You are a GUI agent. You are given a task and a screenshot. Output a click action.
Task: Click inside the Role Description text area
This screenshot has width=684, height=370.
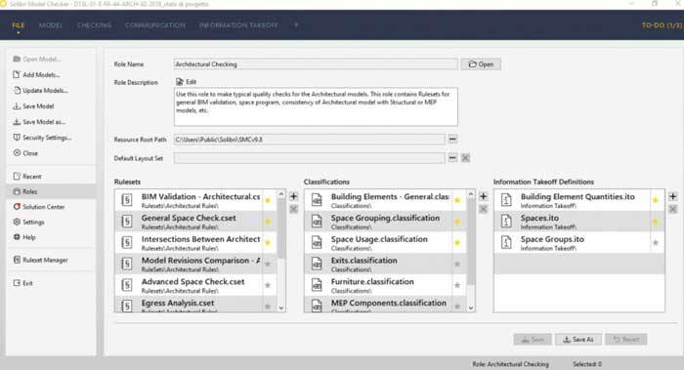click(x=316, y=106)
